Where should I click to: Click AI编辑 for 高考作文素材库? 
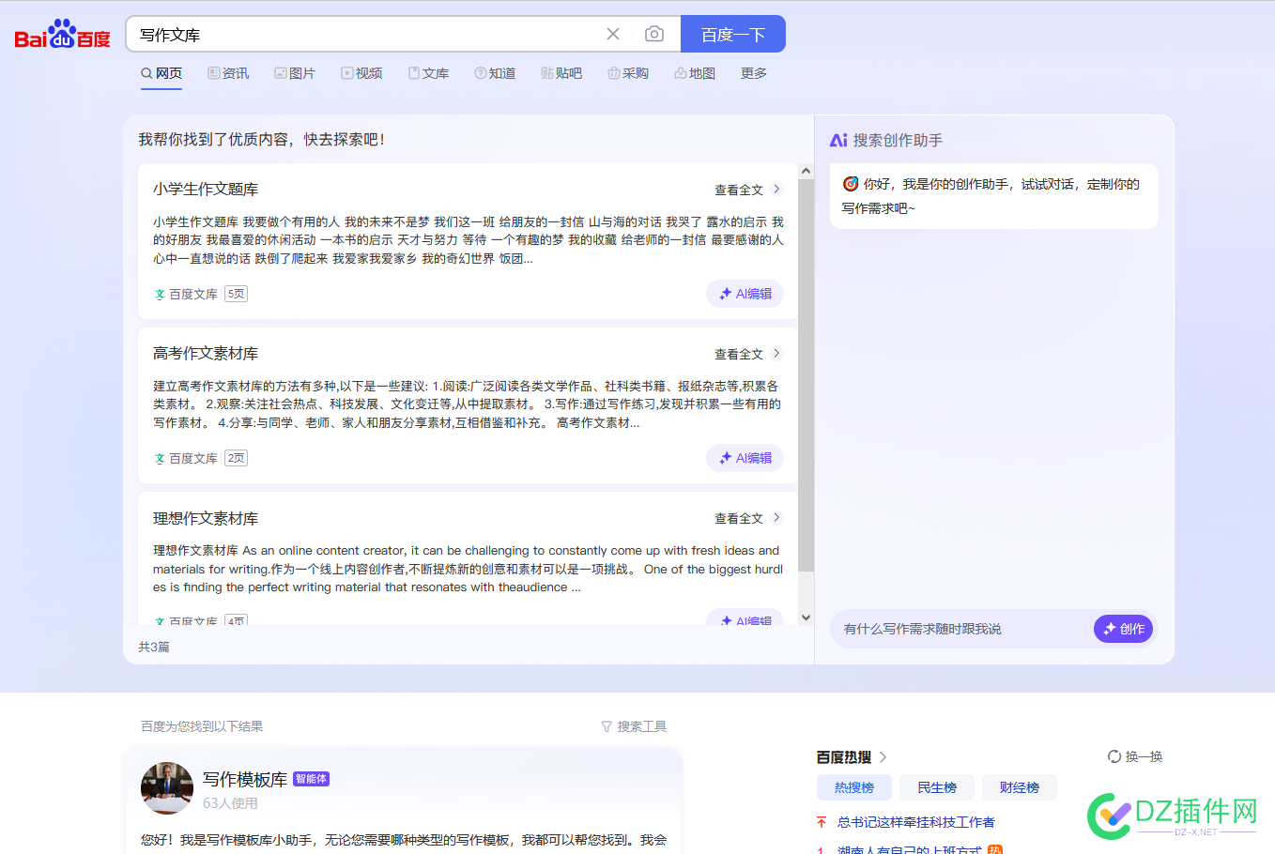pyautogui.click(x=745, y=458)
